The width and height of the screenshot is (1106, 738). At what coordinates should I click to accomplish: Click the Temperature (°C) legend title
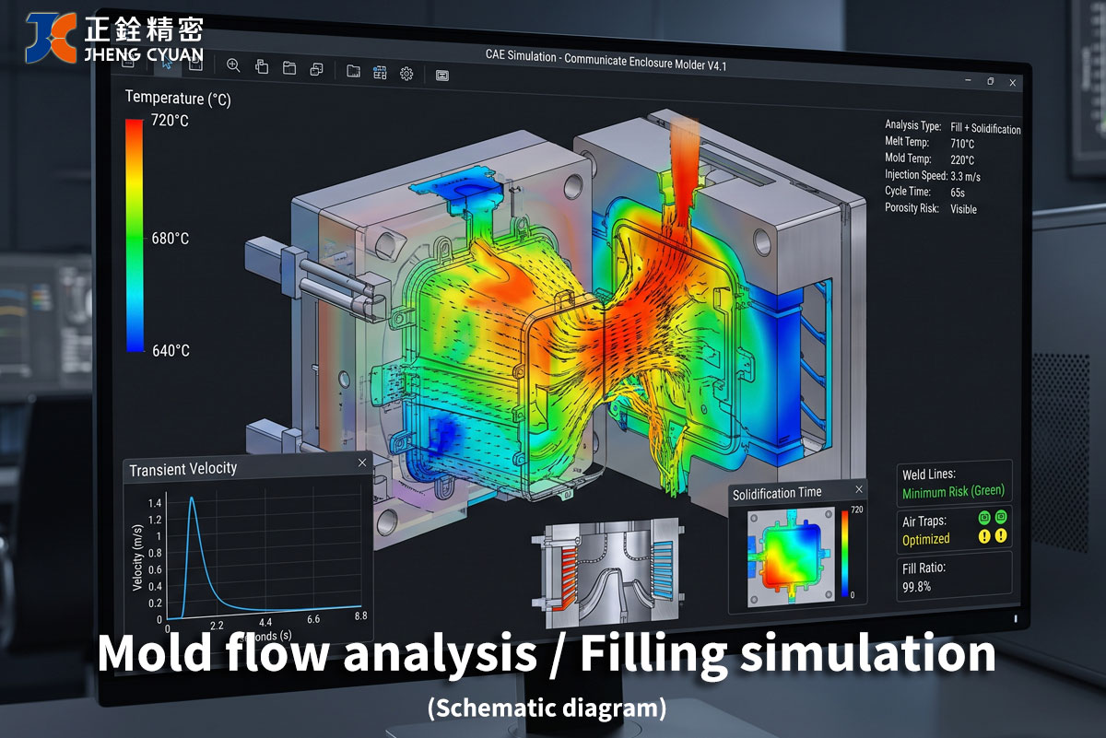178,98
